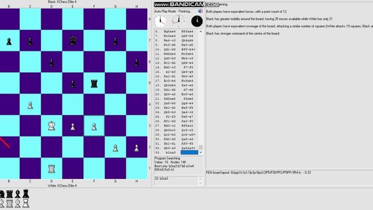Click Black's move 32 'Qa4xa3+' in list
373x210 pixels.
coord(188,148)
